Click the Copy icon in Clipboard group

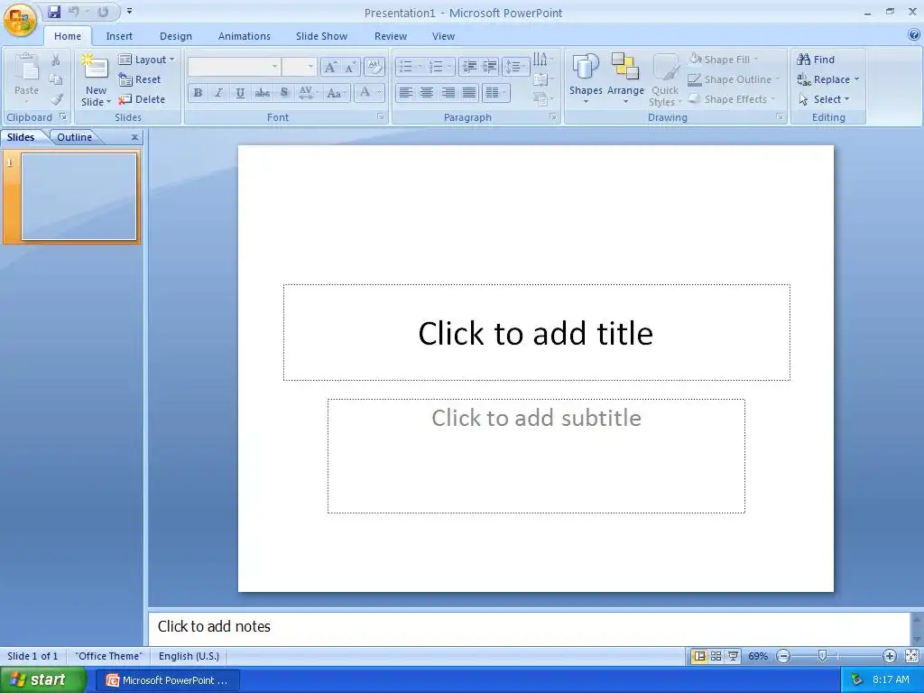tap(55, 79)
